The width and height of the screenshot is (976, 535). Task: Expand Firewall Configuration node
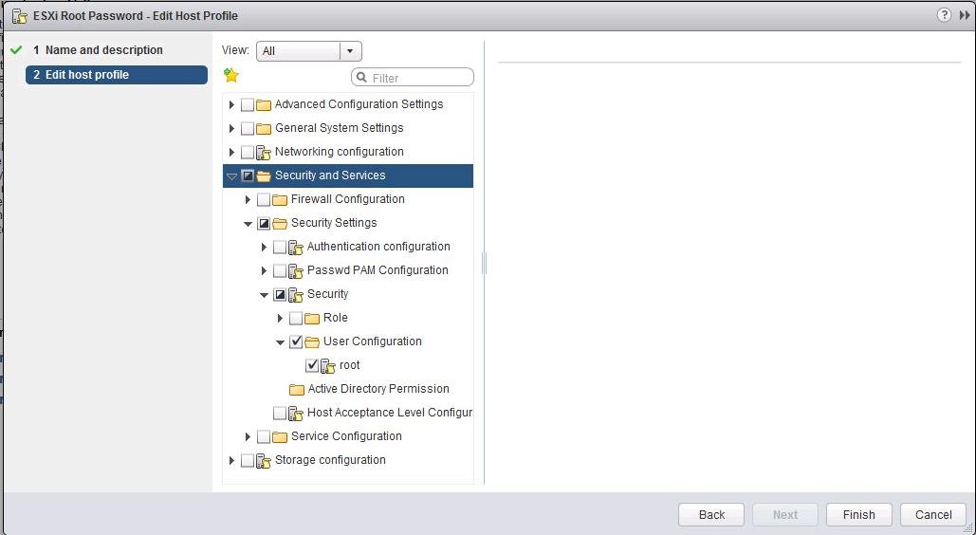(248, 199)
